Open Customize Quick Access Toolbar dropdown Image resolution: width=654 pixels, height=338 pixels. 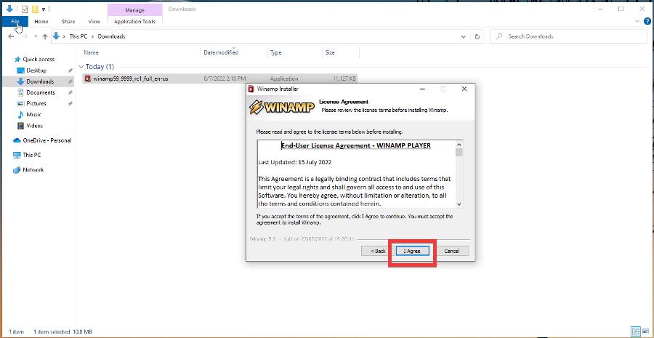44,9
